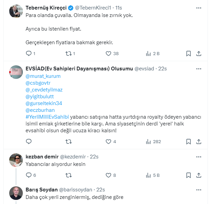This screenshot has height=204, width=215.
Task: Reply to kezban demir's tweet
Action: coord(29,175)
